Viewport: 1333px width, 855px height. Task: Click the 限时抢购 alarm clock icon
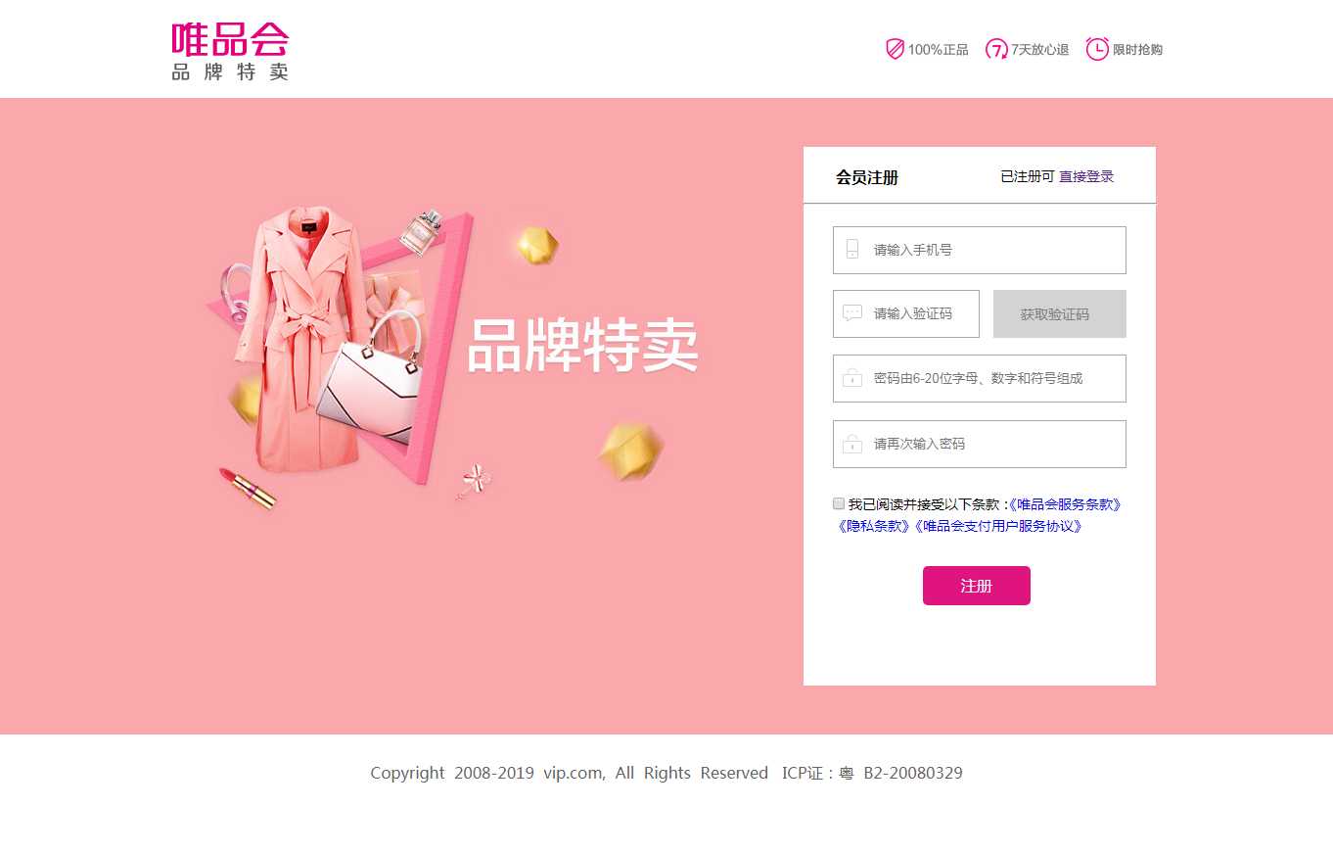click(1097, 48)
